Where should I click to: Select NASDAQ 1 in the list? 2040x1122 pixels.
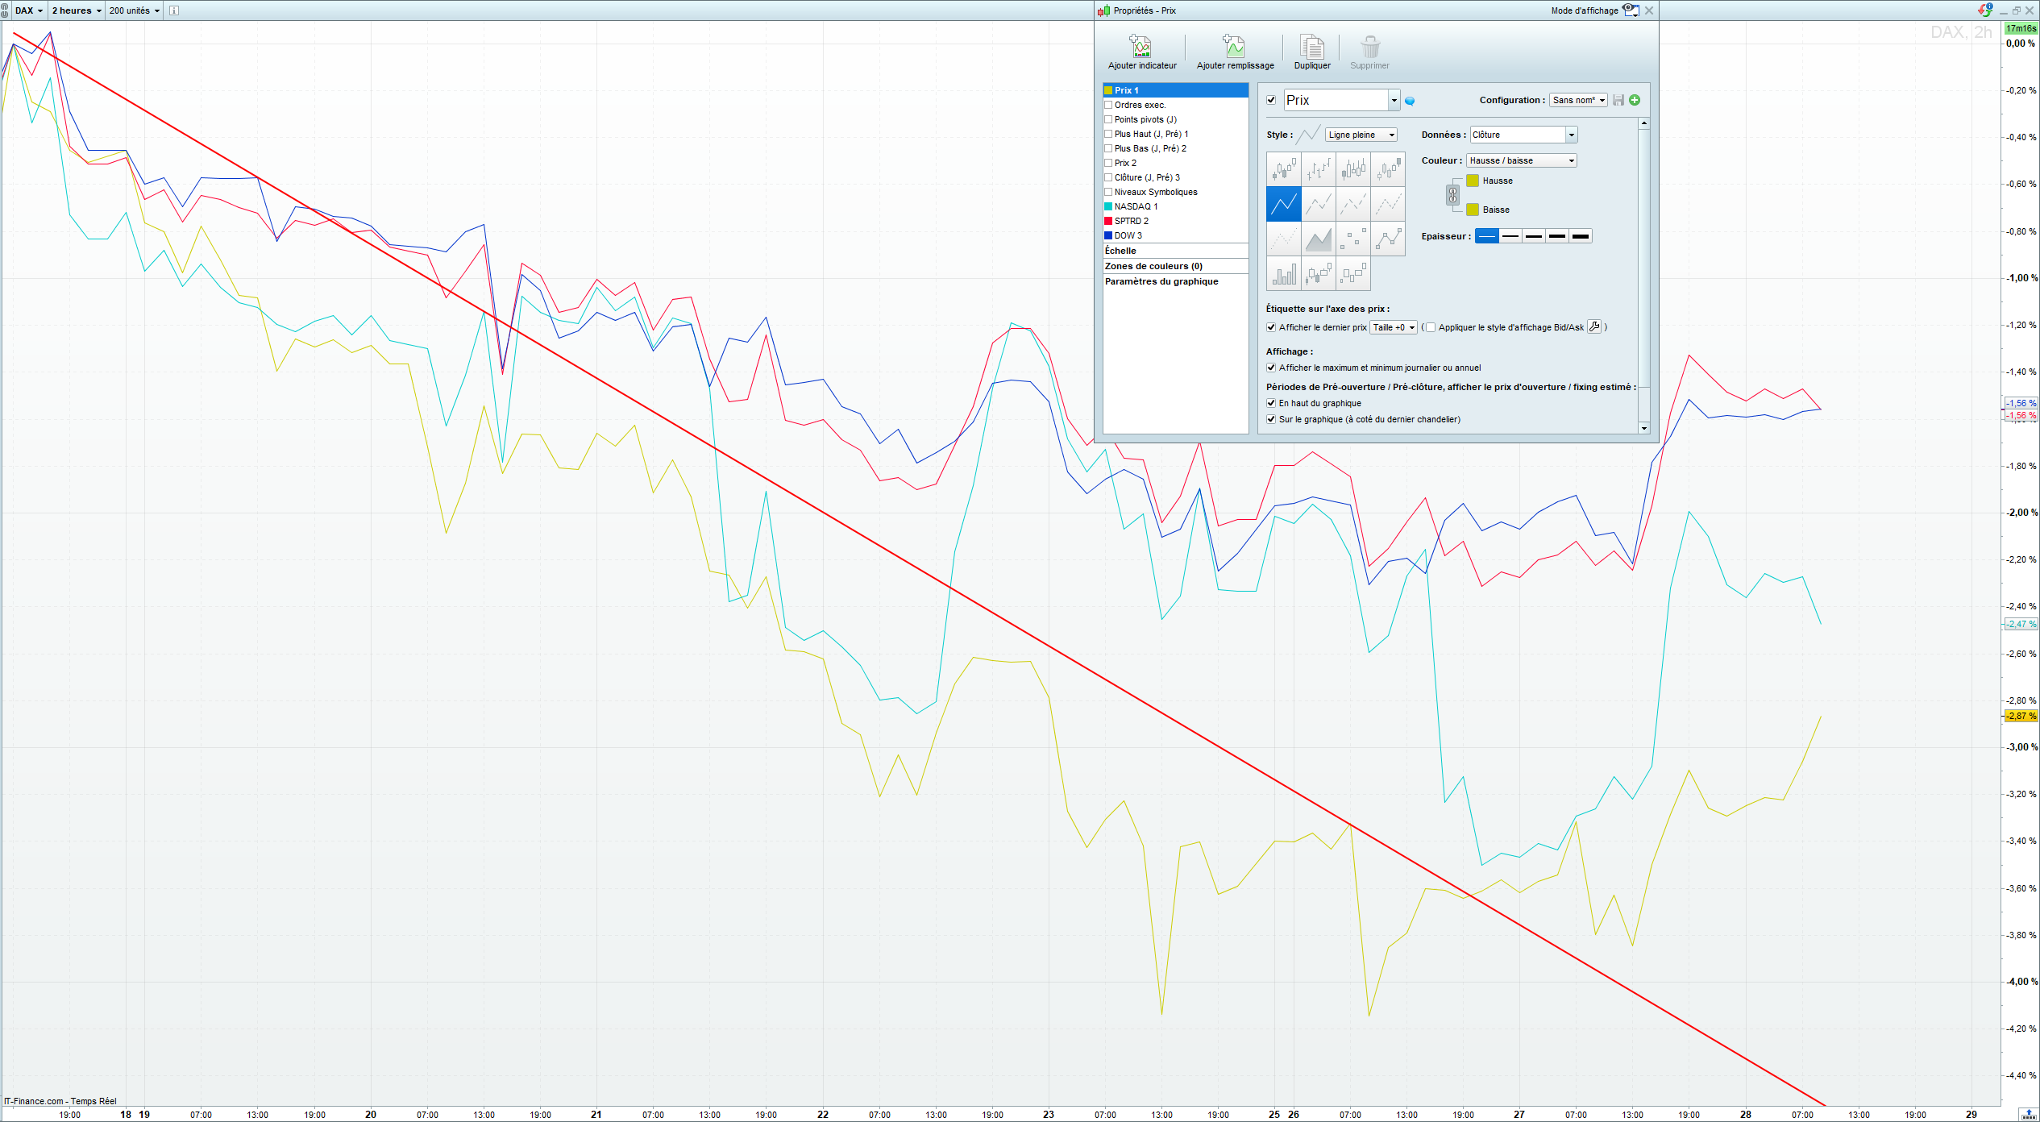pos(1136,206)
